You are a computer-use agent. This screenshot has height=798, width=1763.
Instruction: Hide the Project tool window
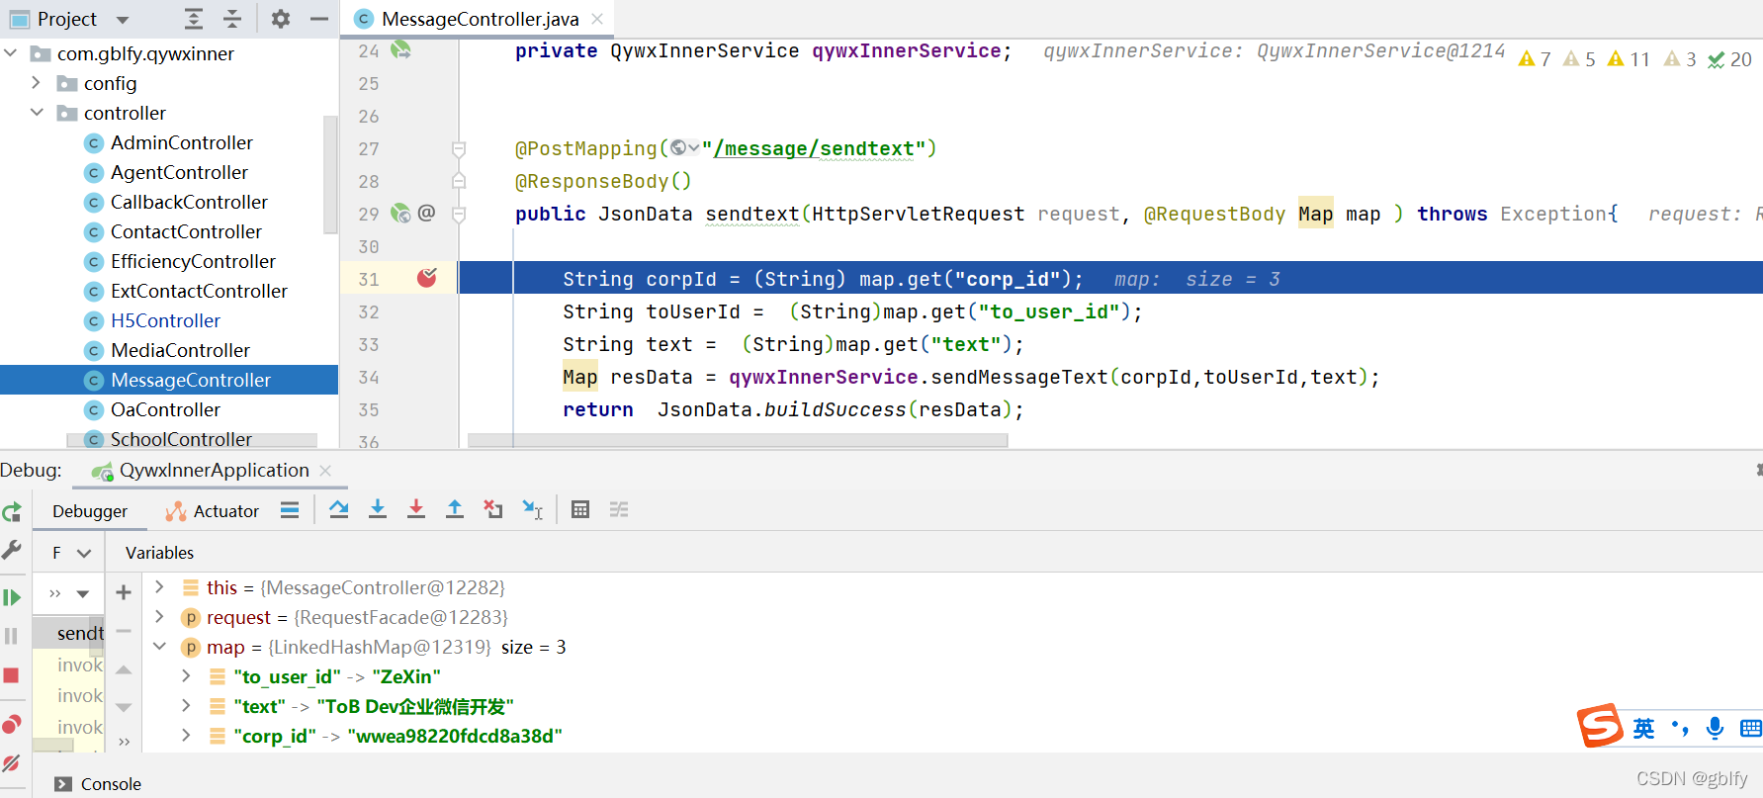pyautogui.click(x=318, y=19)
